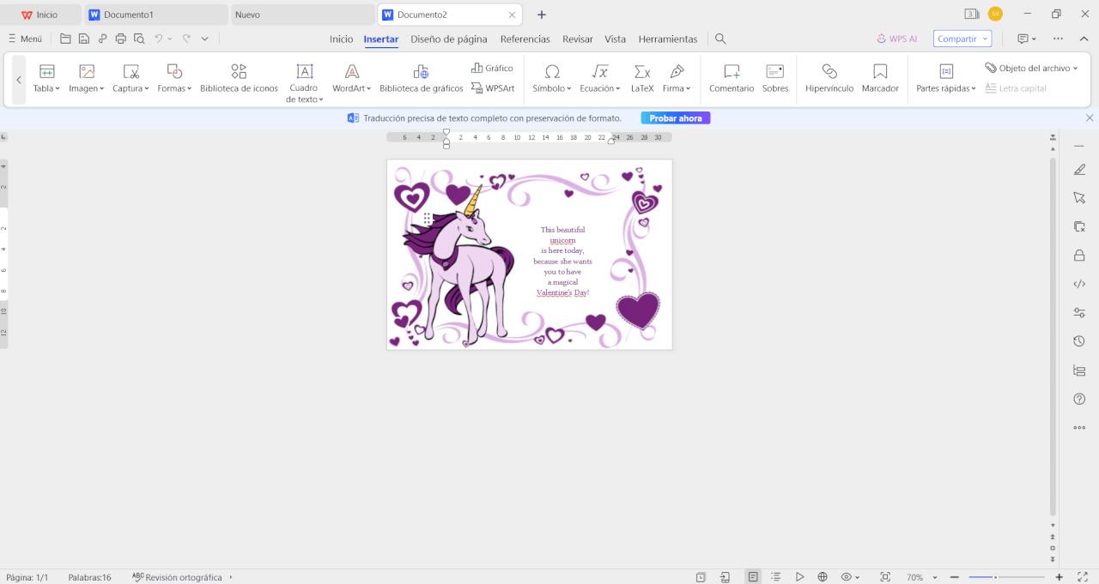Insert a Gráfico chart
The image size is (1099, 584).
pos(493,68)
